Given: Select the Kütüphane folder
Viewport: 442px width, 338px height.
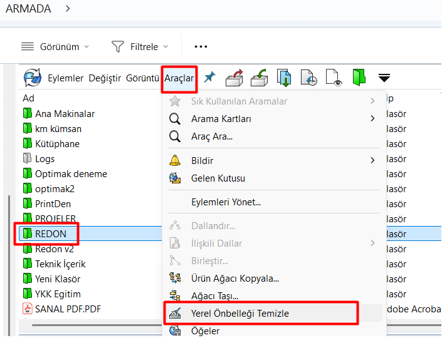Looking at the screenshot, I should pos(57,144).
